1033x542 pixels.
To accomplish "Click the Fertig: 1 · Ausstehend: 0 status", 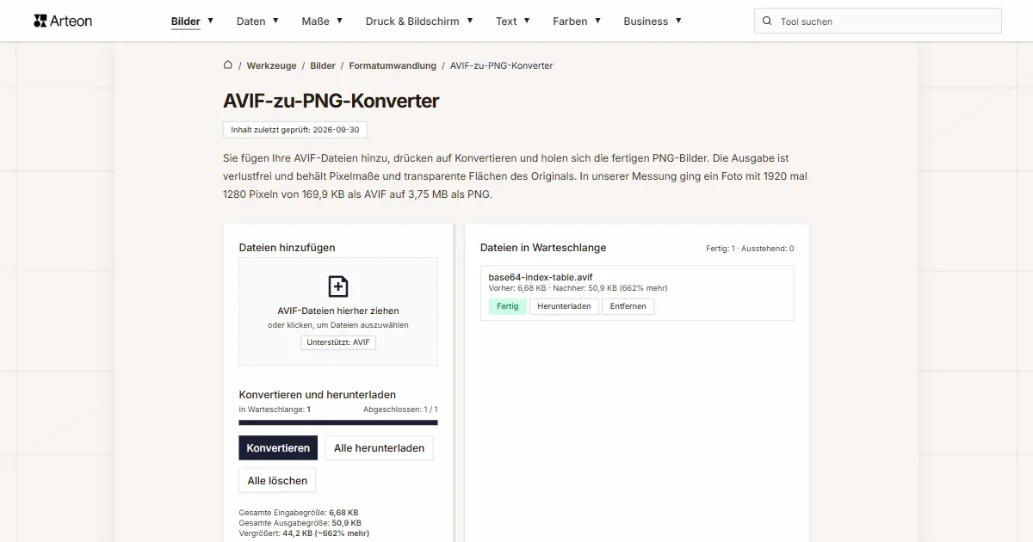I will (750, 249).
